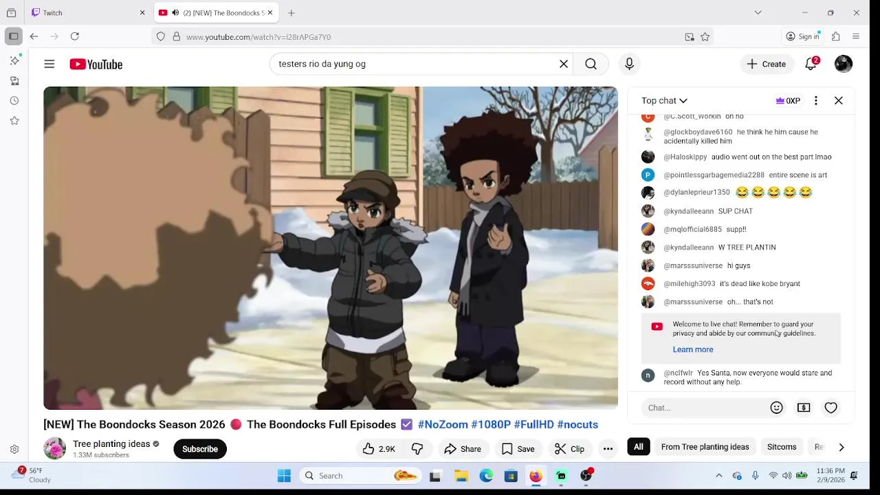Open the sidebar history clock icon
Viewport: 880px width, 495px height.
14,100
